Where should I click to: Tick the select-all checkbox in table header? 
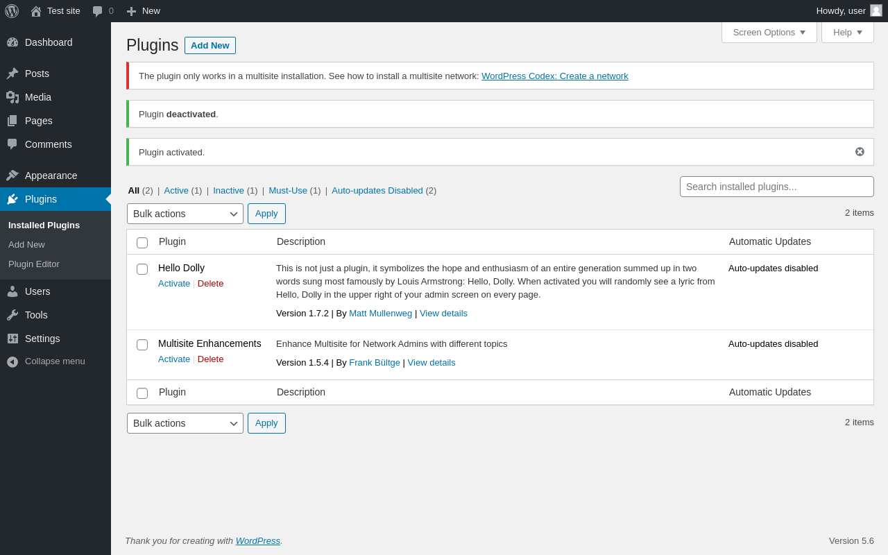coord(142,243)
